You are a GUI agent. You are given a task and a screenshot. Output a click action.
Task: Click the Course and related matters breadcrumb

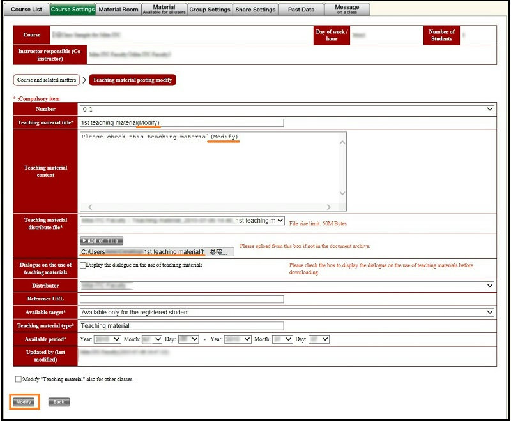tap(47, 80)
